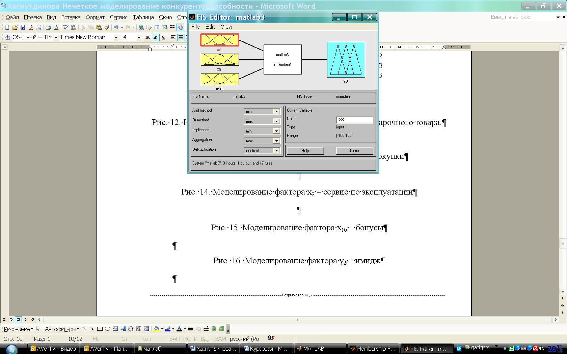Open the font size 14 dropdown
The width and height of the screenshot is (567, 354).
[x=139, y=37]
